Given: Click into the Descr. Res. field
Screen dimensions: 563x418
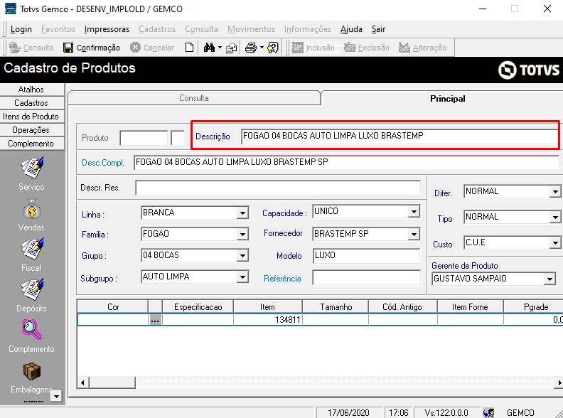Looking at the screenshot, I should (x=277, y=188).
